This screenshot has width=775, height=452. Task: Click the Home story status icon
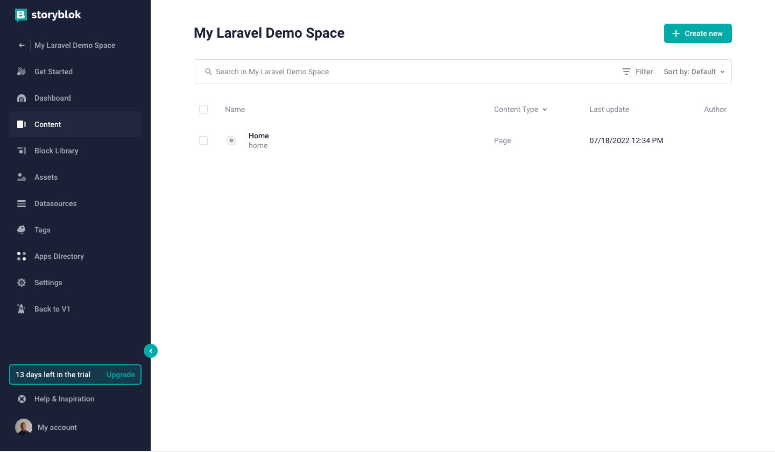coord(231,140)
